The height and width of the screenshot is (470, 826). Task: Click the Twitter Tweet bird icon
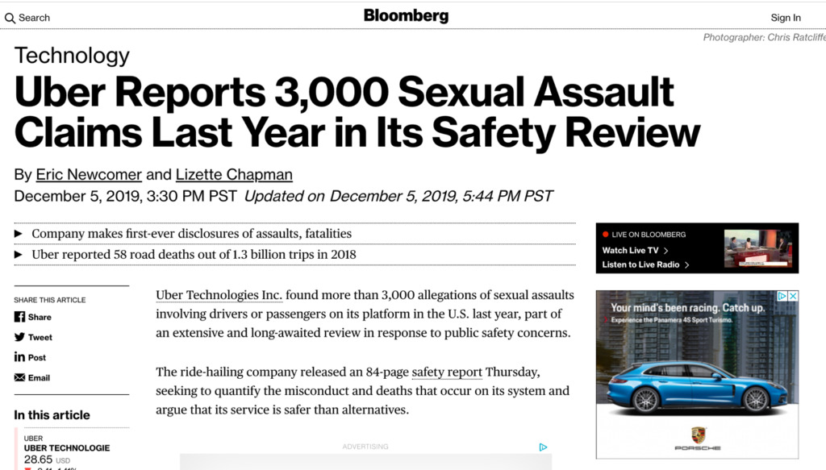(x=19, y=337)
